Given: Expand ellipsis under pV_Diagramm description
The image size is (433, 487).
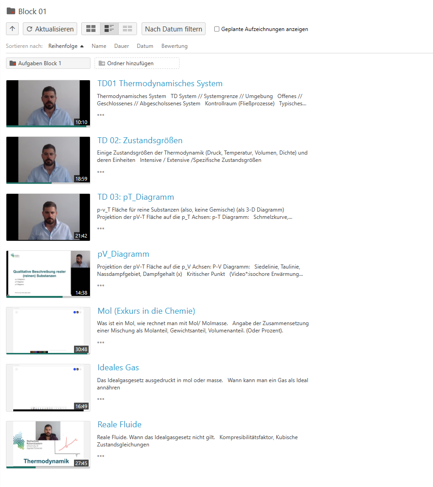Looking at the screenshot, I should (100, 285).
